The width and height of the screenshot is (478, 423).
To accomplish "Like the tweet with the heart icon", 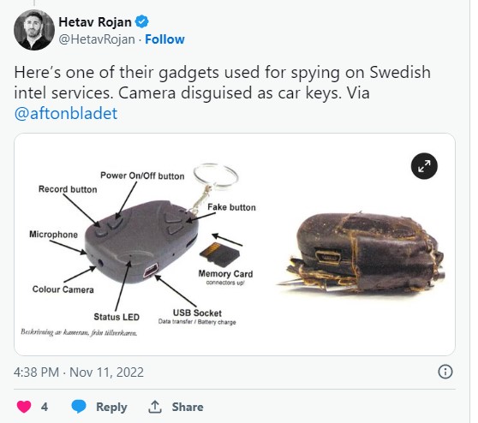I will coord(24,407).
